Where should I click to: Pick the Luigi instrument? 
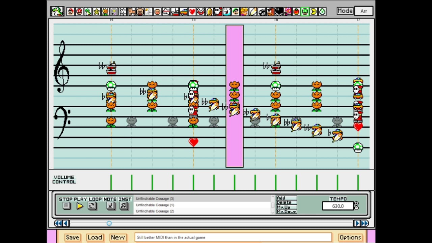[236, 11]
